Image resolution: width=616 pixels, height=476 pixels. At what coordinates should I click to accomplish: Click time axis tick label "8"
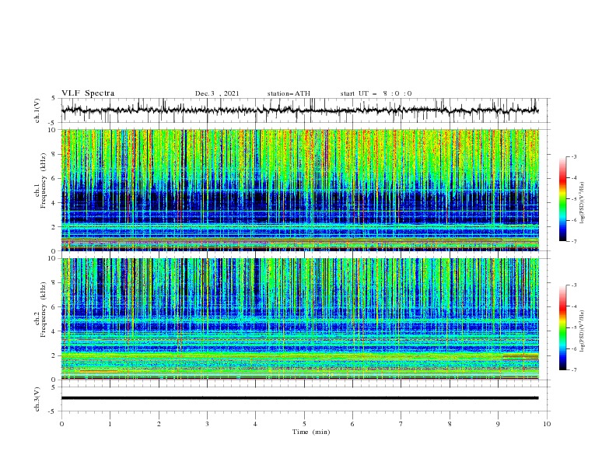tap(450, 424)
